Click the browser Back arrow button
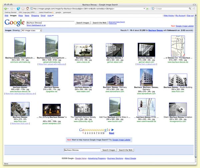The height and width of the screenshot is (168, 200). pyautogui.click(x=6, y=8)
